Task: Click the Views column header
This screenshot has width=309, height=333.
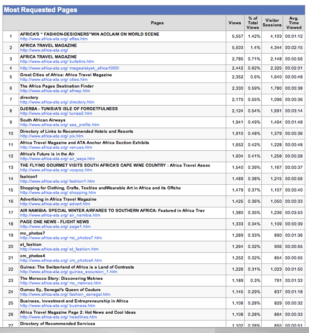Action: [235, 23]
